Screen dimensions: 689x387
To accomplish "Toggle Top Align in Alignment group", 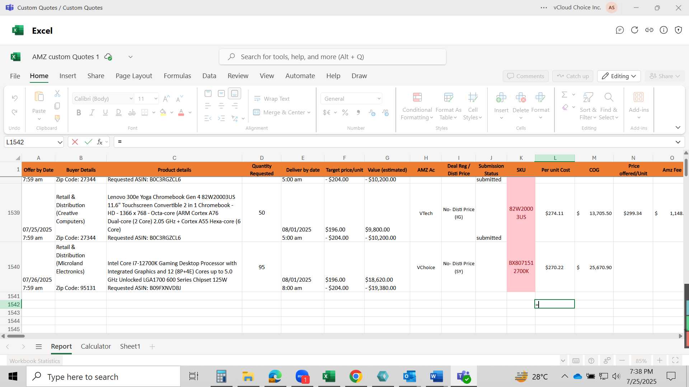I will tap(208, 94).
